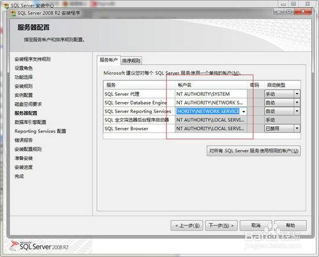Click SQL Server 2008 R2 setup title icon
This screenshot has width=319, height=257.
(13, 13)
